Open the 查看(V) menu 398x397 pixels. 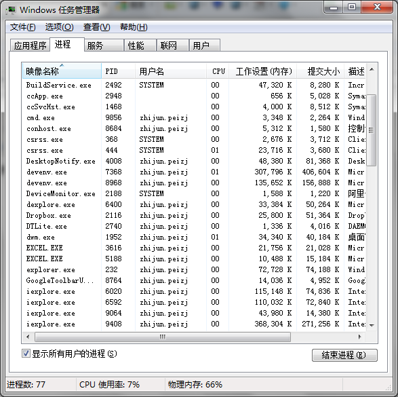coord(97,27)
